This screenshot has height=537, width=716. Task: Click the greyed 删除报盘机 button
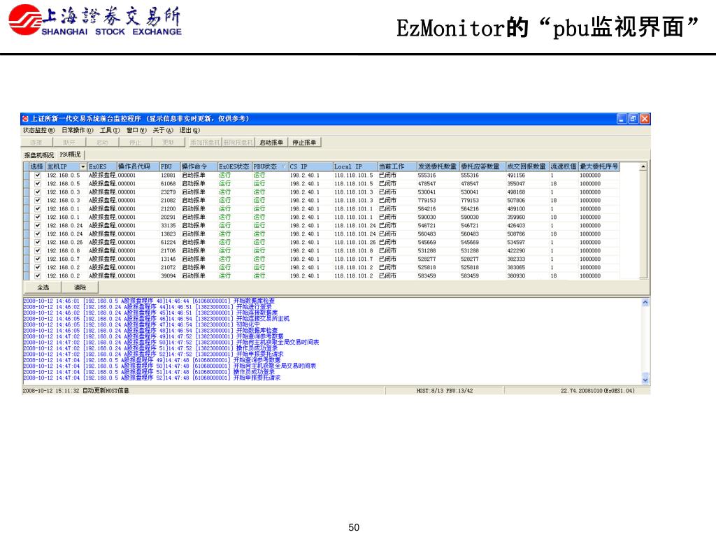[x=238, y=143]
